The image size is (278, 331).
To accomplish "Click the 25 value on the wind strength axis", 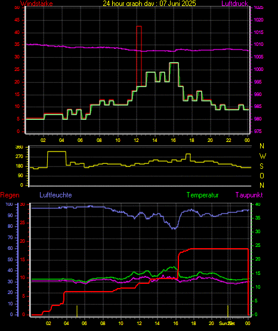I will (17, 69).
